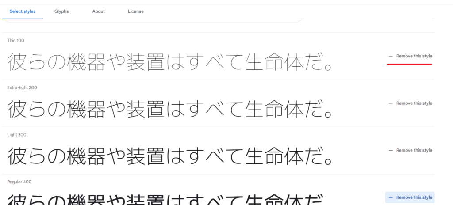The image size is (453, 205).
Task: Click the Regular 400 weight label
Action: click(x=19, y=182)
